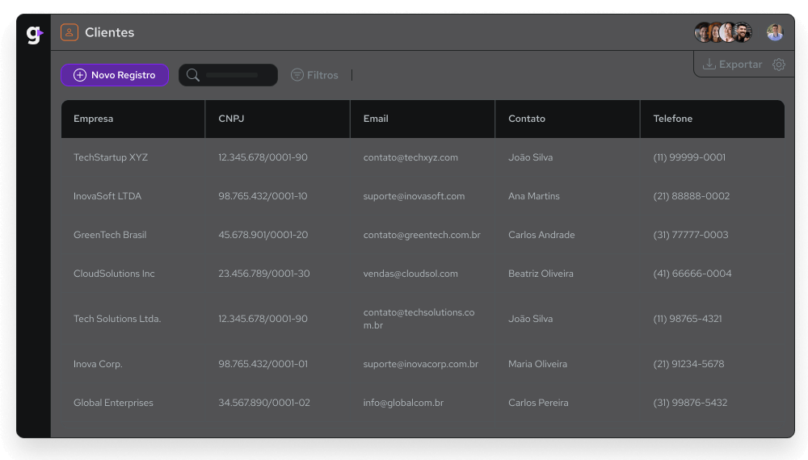Open the Filtros filter options
The width and height of the screenshot is (808, 460).
click(x=315, y=75)
